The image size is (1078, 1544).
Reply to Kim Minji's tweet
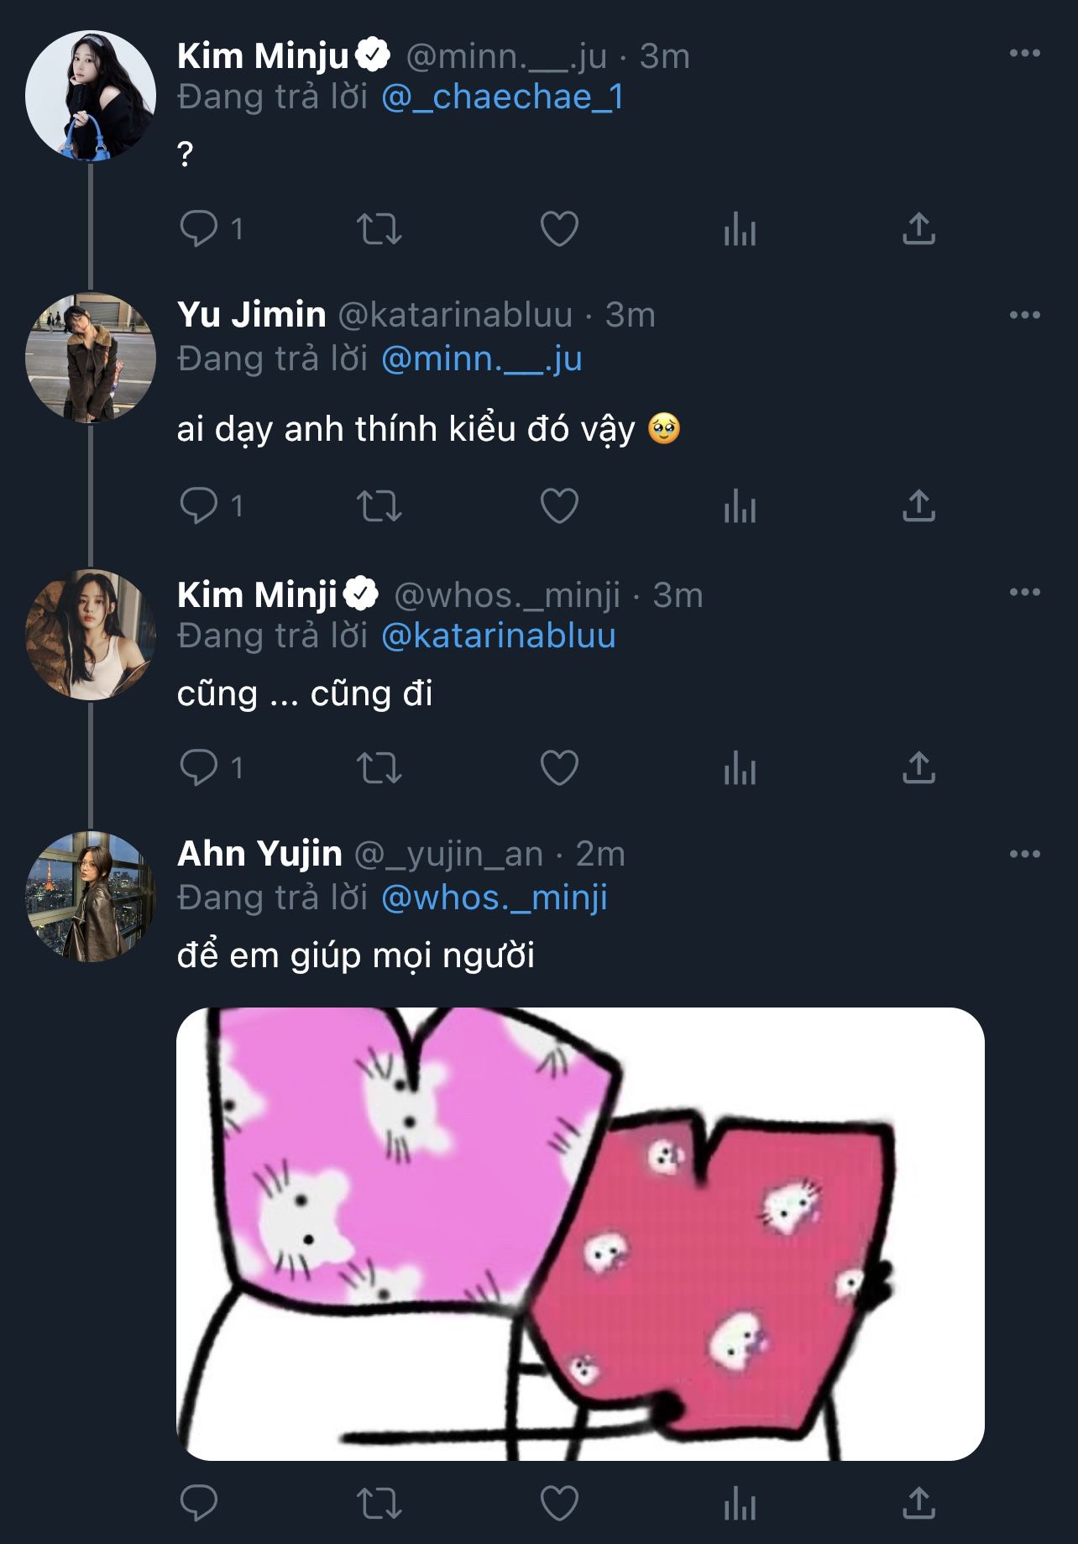[x=199, y=767]
